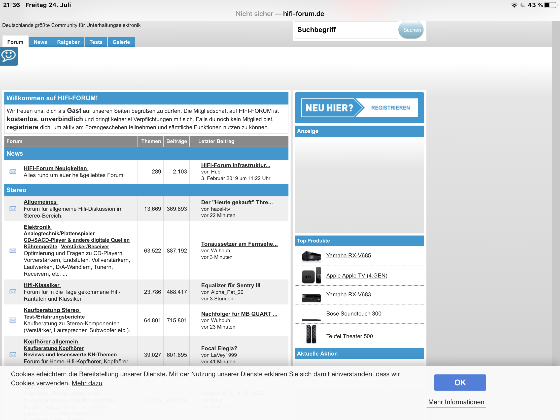560x420 pixels.
Task: Open the Mehr Informationen link
Action: 456,402
